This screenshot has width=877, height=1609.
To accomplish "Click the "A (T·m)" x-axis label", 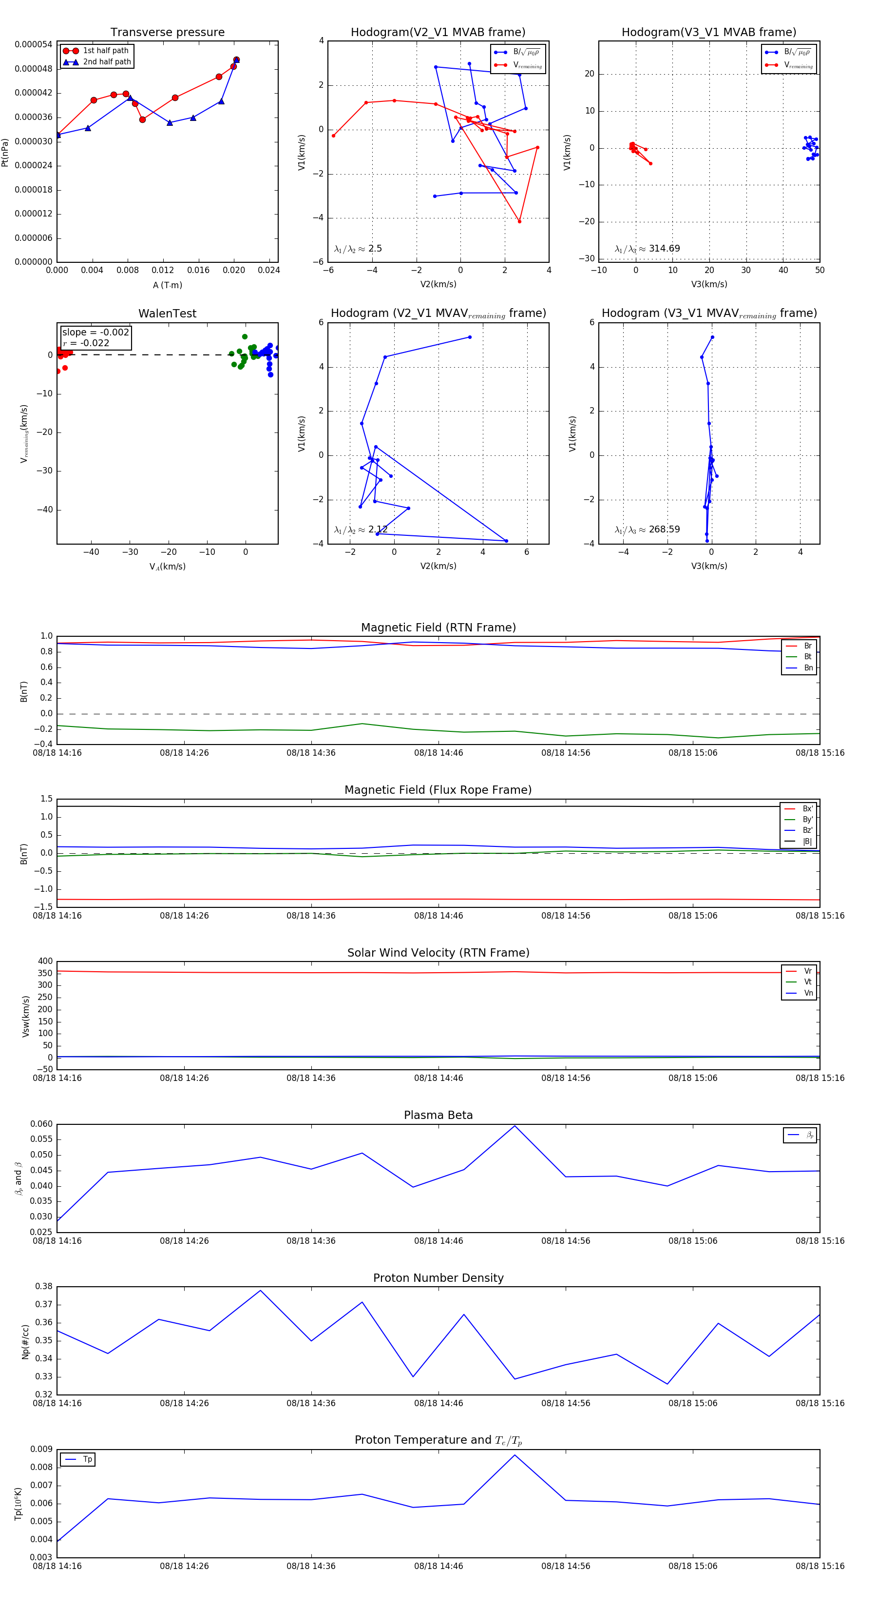I will (167, 285).
